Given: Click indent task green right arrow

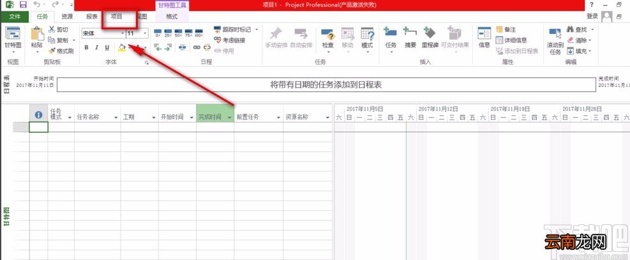Looking at the screenshot, I should (168, 47).
